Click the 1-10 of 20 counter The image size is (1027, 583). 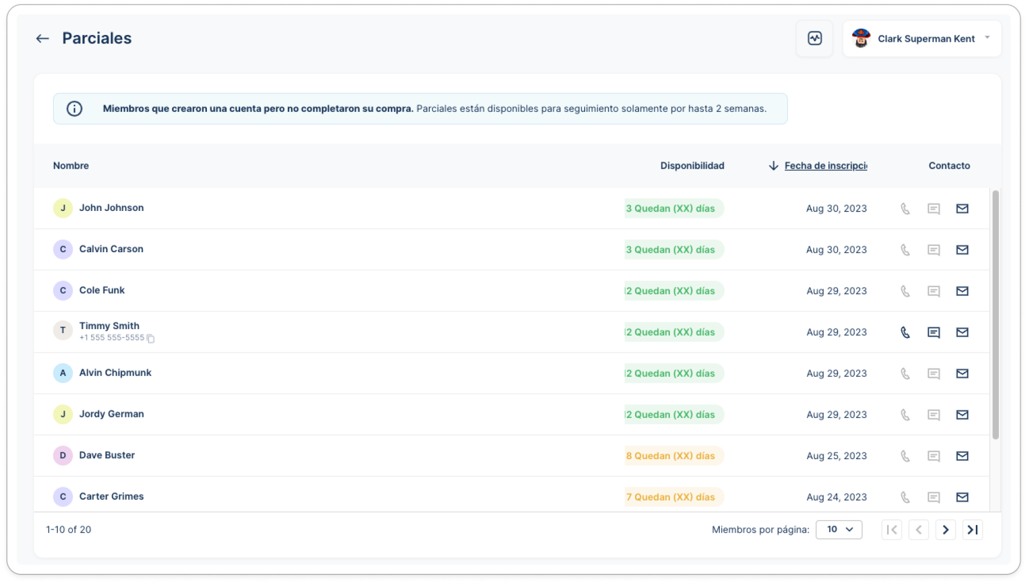(69, 530)
